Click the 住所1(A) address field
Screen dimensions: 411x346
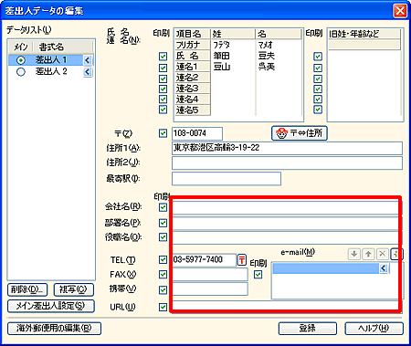pyautogui.click(x=287, y=148)
